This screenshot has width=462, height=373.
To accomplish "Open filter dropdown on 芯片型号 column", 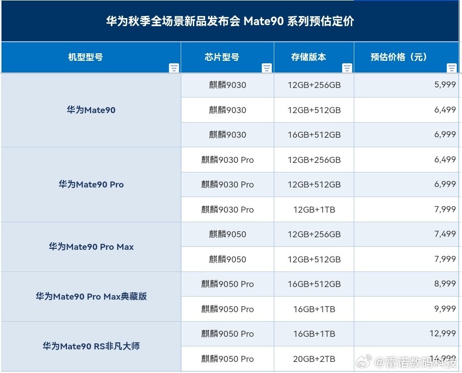I will 267,68.
